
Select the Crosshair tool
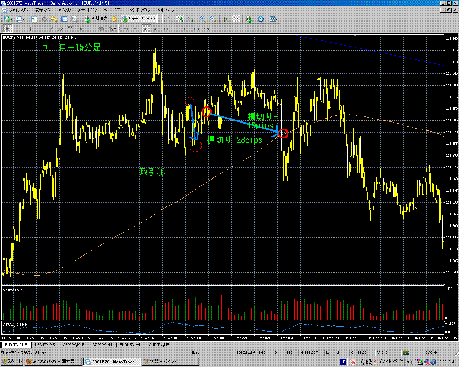click(x=18, y=29)
